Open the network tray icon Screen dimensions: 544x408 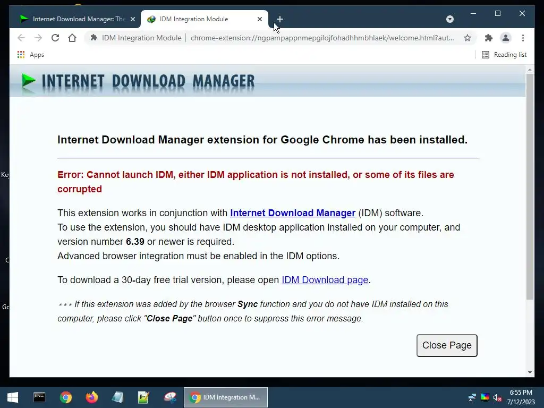[x=472, y=397]
